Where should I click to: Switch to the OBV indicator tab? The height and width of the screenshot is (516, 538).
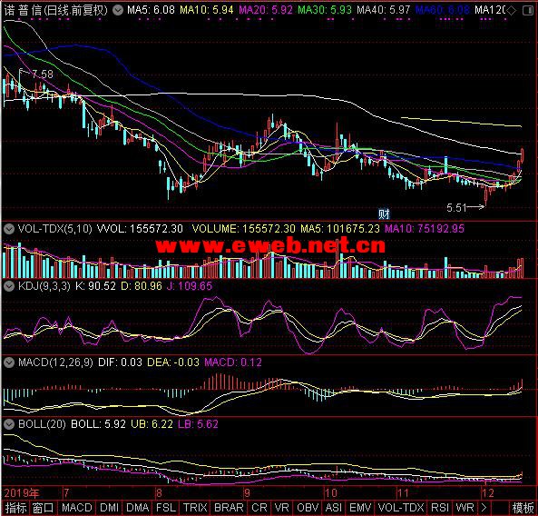pos(308,508)
